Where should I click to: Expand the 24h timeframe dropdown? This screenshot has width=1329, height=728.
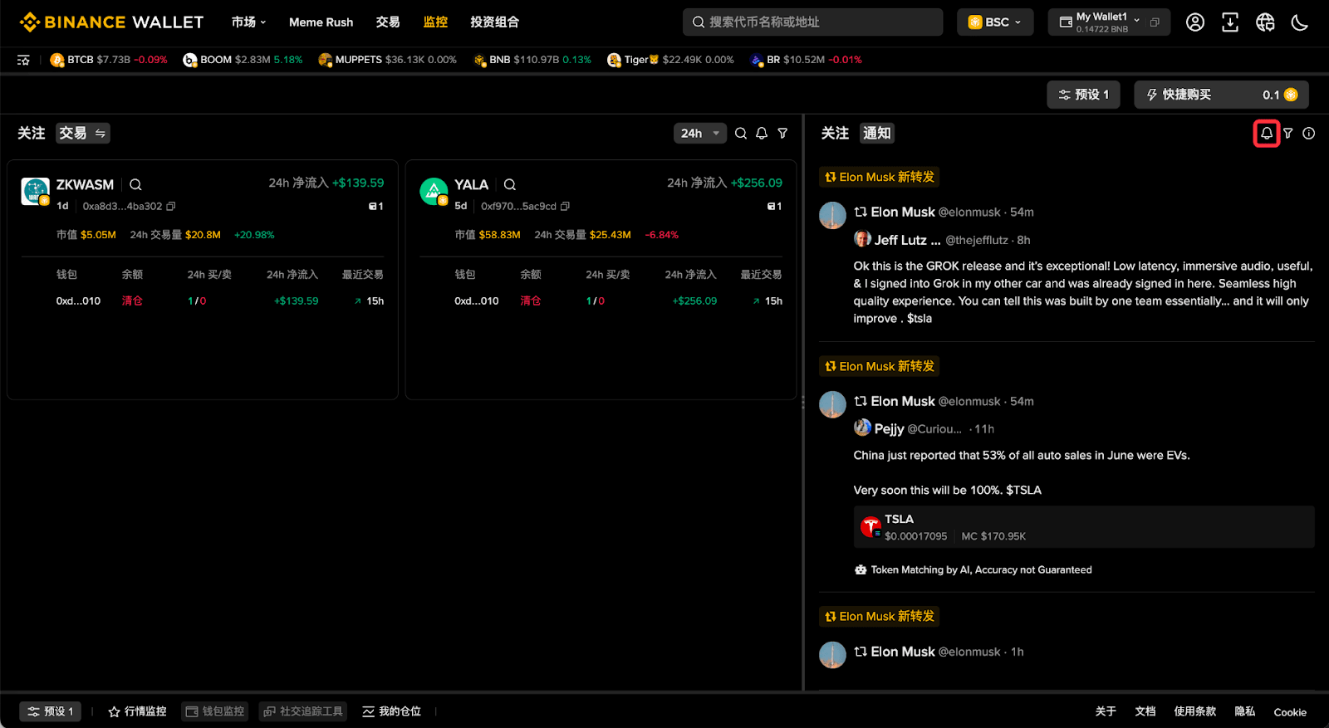(x=700, y=133)
